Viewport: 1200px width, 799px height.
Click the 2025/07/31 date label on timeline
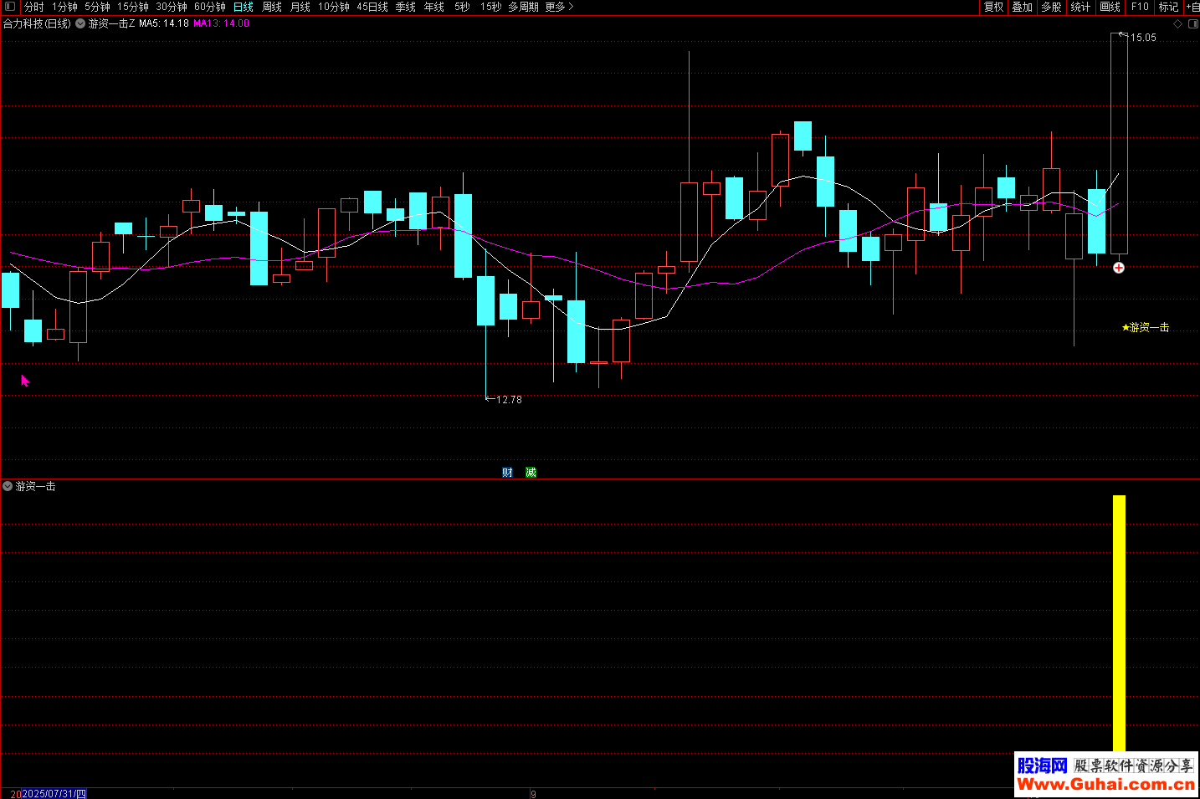[54, 793]
